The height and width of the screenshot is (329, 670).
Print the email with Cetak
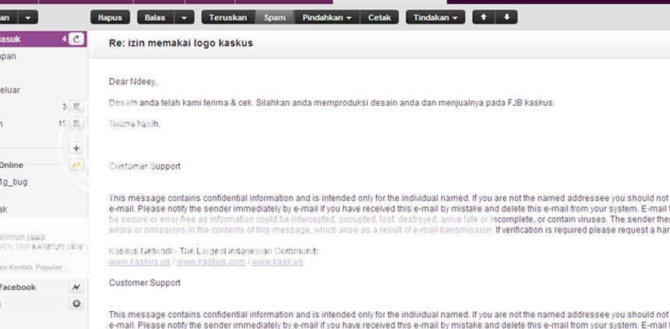pyautogui.click(x=379, y=17)
